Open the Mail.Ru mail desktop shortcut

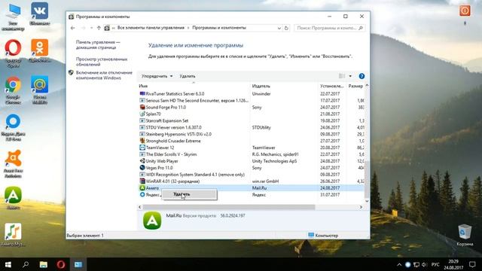point(39,90)
